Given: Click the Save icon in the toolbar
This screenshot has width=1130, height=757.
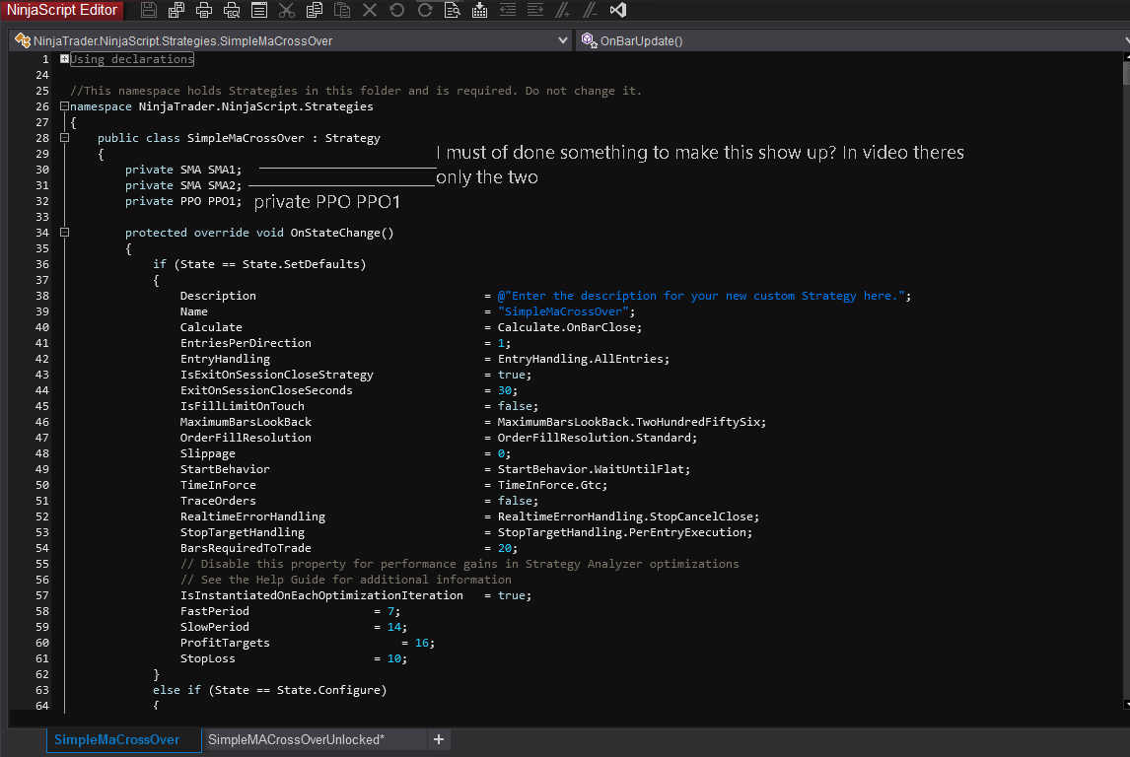Looking at the screenshot, I should [149, 11].
